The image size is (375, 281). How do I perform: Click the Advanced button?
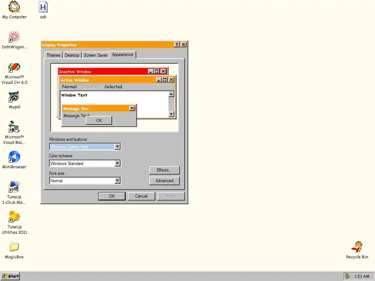164,181
